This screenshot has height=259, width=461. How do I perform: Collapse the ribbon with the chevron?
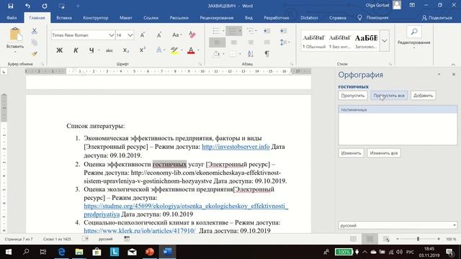(453, 64)
